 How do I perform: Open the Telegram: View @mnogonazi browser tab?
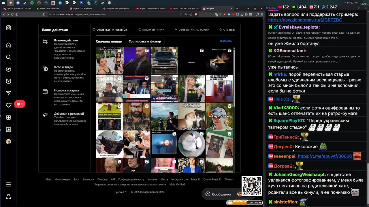116,9
